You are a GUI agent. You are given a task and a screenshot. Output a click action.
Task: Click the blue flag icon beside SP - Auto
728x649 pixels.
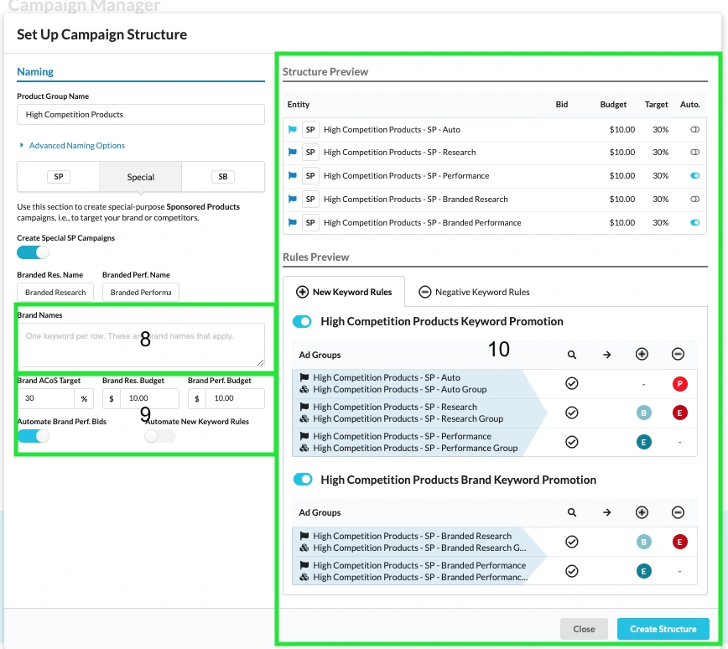(293, 130)
